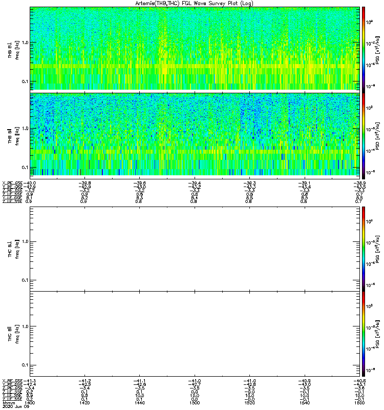Click the '1600' time tick label
This screenshot has height=410, width=384.
point(359,403)
